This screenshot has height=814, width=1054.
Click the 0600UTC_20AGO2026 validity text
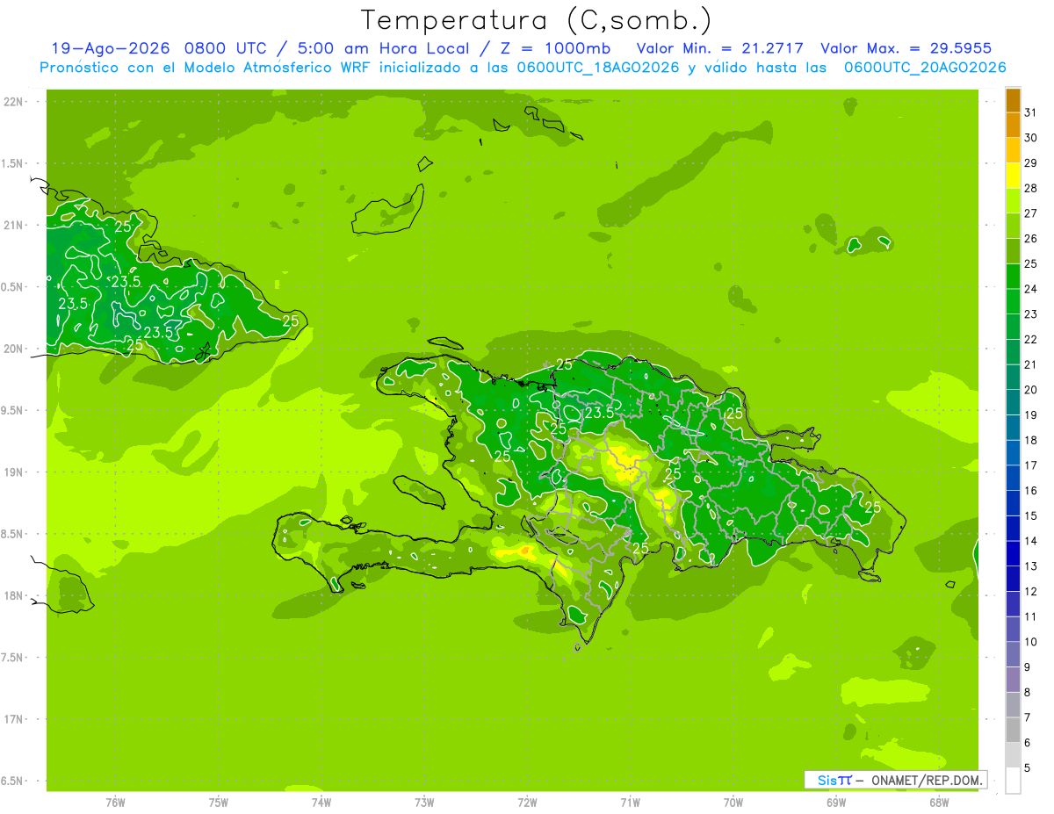[925, 68]
